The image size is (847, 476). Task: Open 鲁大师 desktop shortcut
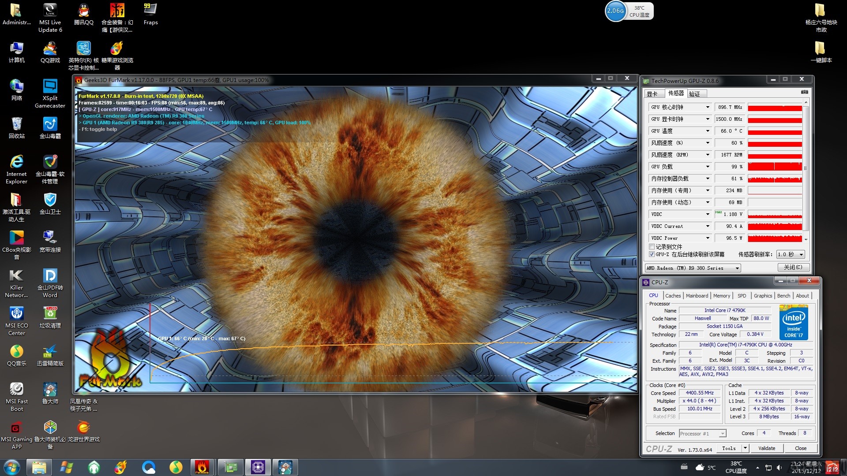pyautogui.click(x=50, y=394)
